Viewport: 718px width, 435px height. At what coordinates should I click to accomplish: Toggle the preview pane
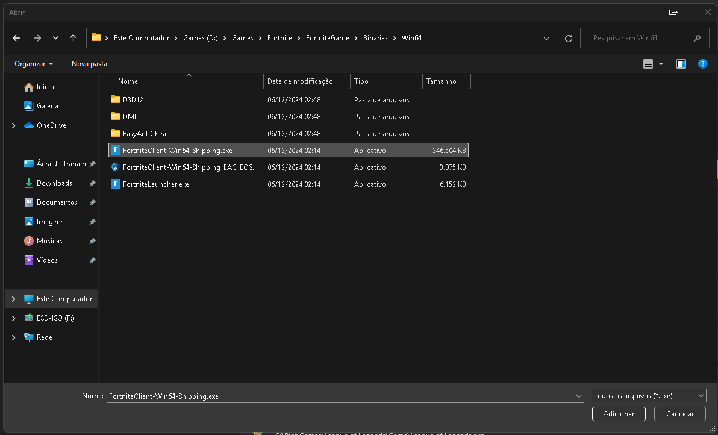pyautogui.click(x=681, y=64)
